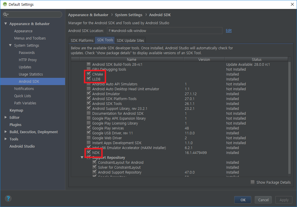The height and width of the screenshot is (207, 297).
Task: Click the Name column header
Action: click(132, 59)
